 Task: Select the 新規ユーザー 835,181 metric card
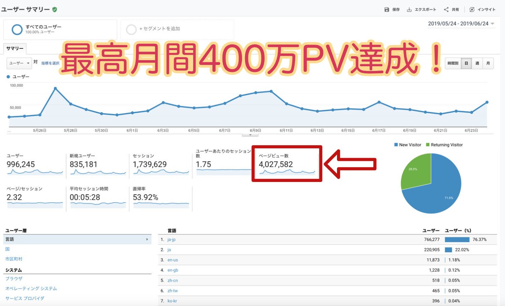click(x=98, y=164)
